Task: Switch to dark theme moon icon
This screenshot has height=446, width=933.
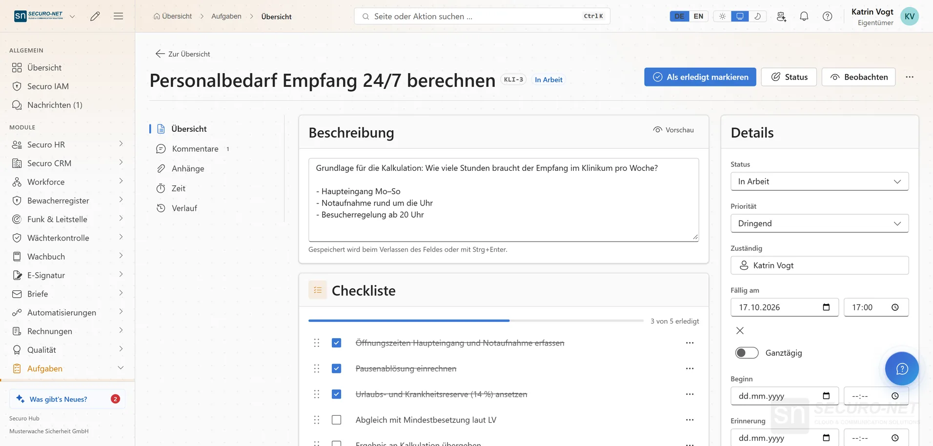Action: tap(758, 16)
